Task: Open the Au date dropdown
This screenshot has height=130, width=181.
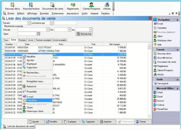Action: click(x=91, y=30)
